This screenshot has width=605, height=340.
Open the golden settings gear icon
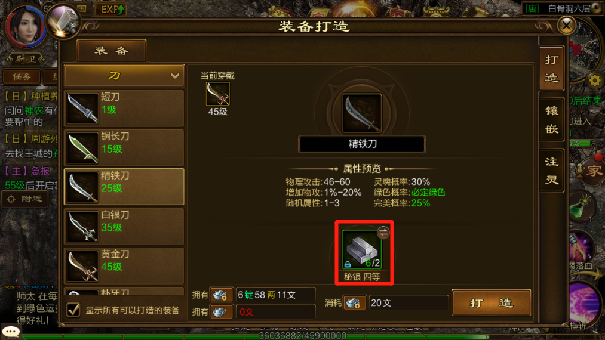(x=595, y=81)
